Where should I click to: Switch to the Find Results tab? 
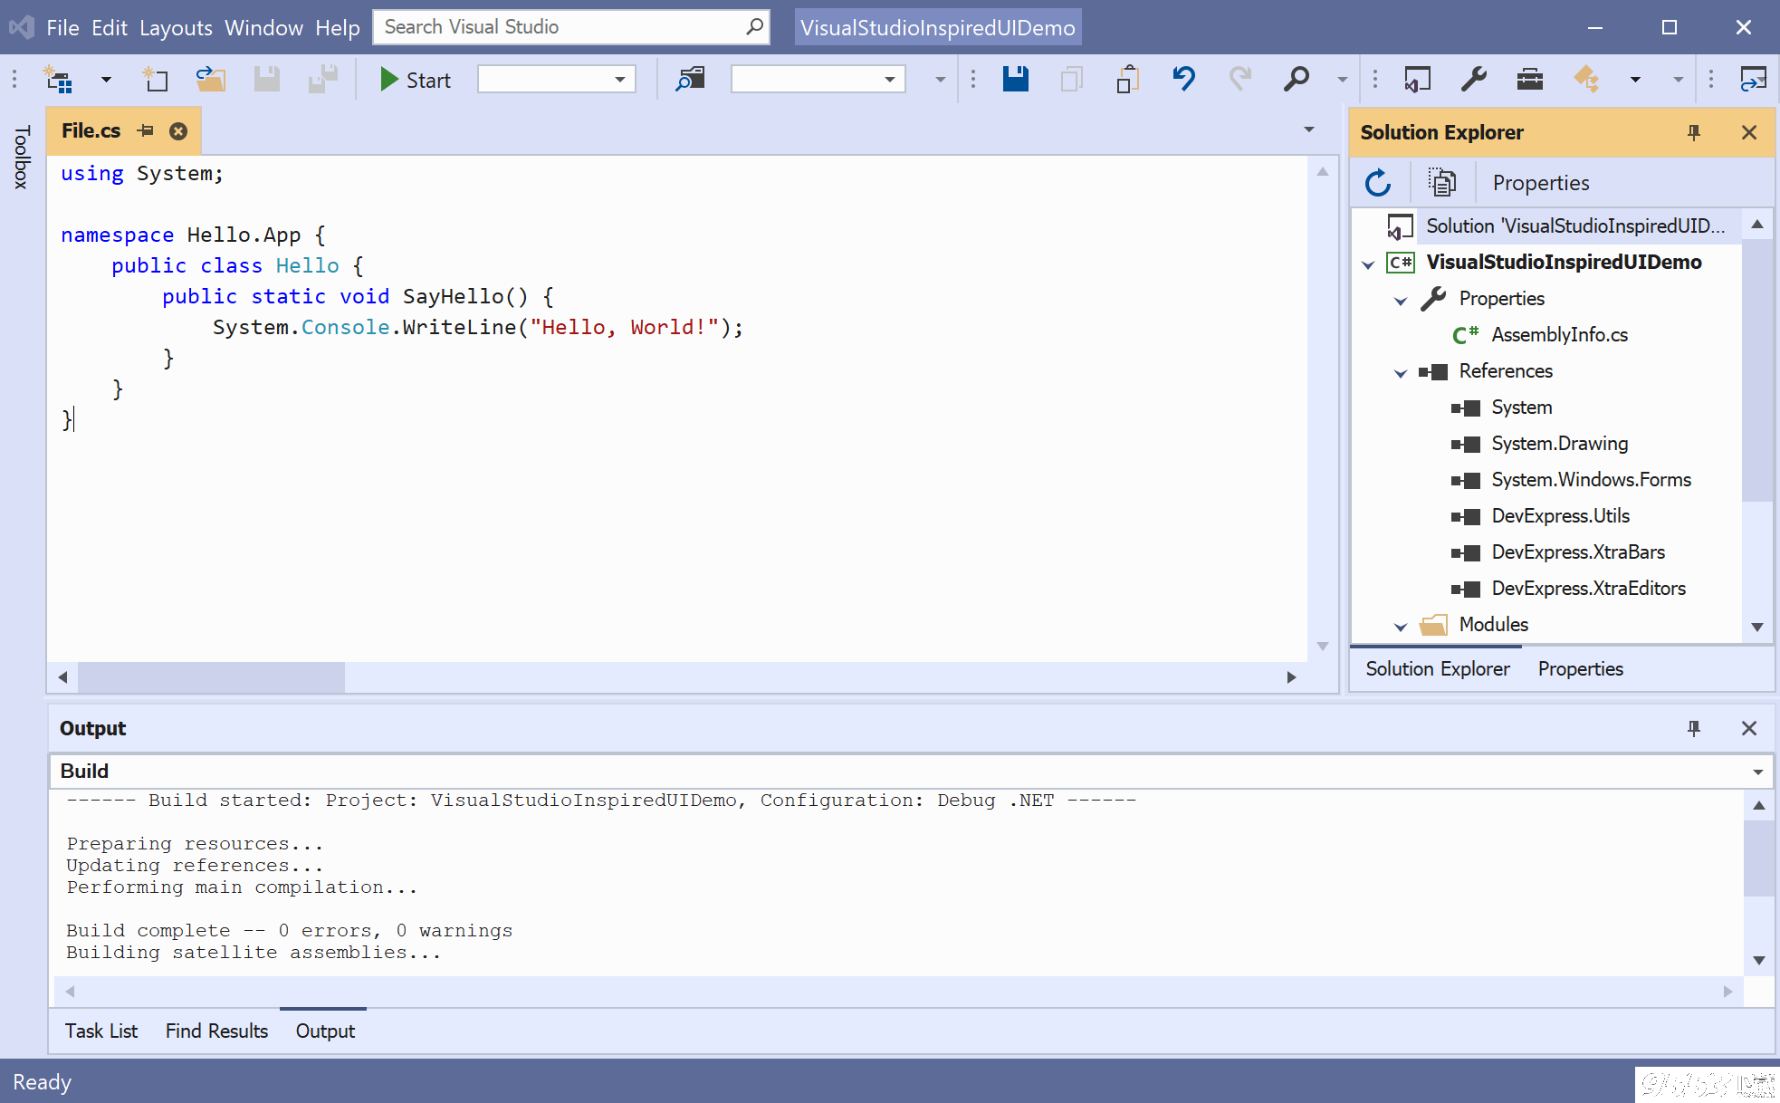(x=216, y=1031)
